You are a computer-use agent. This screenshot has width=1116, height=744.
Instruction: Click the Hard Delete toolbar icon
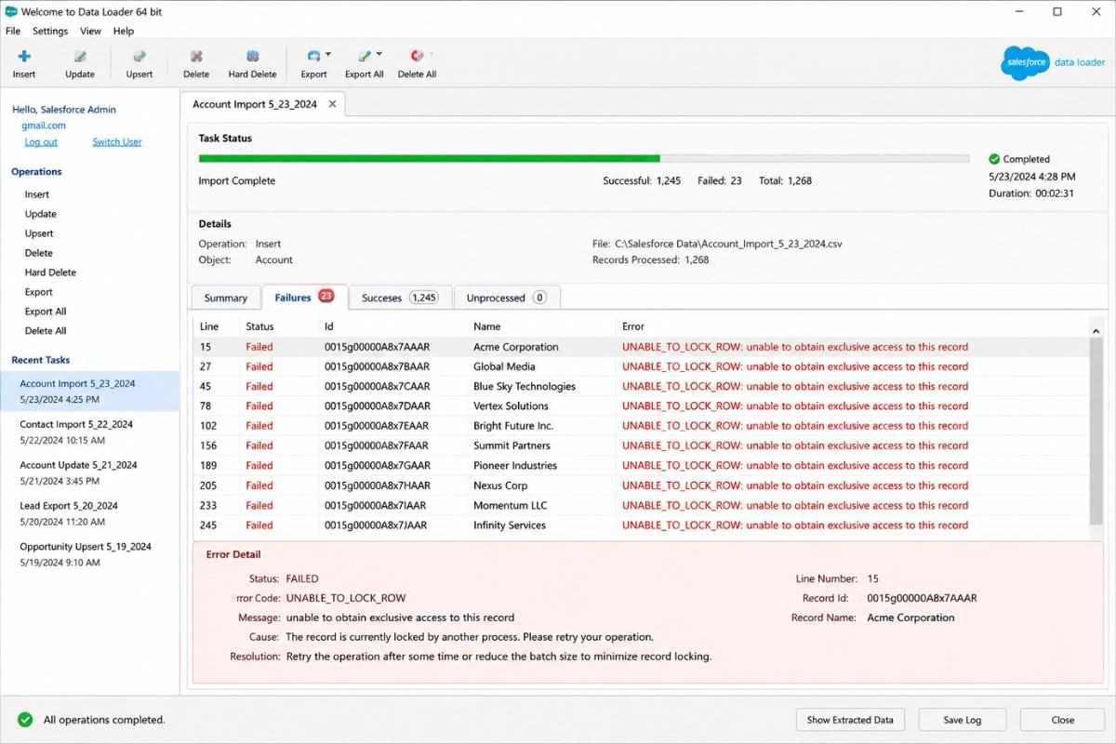point(252,57)
